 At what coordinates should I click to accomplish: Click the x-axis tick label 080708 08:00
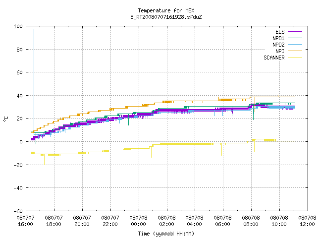251,221
